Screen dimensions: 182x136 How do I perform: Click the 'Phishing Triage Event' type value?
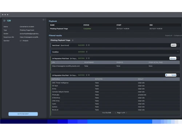point(27,30)
